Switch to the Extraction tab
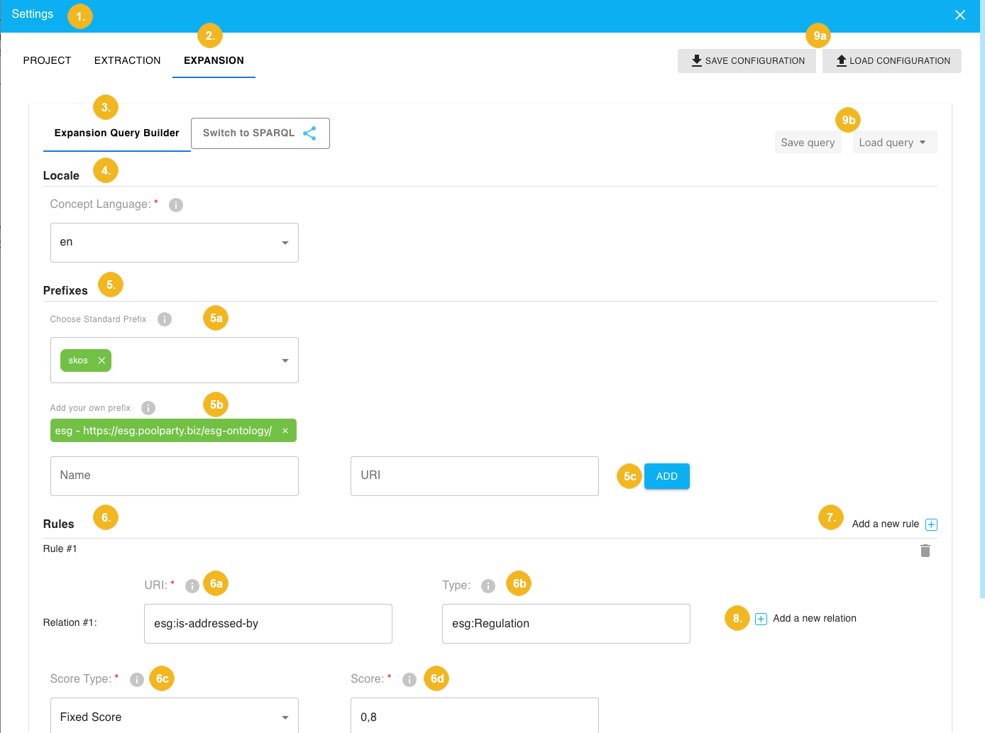This screenshot has width=985, height=733. pyautogui.click(x=128, y=60)
